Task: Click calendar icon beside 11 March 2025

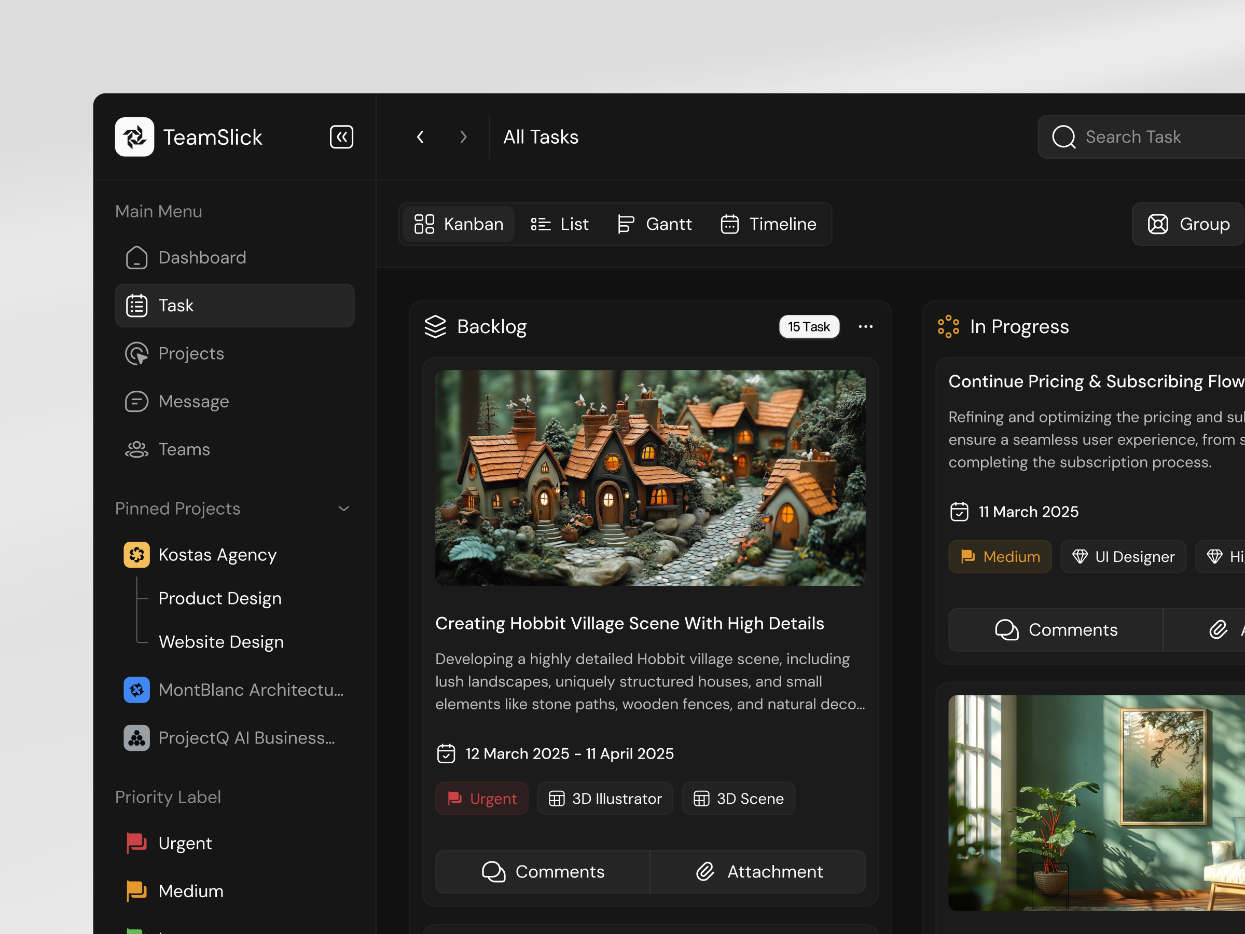Action: (960, 511)
